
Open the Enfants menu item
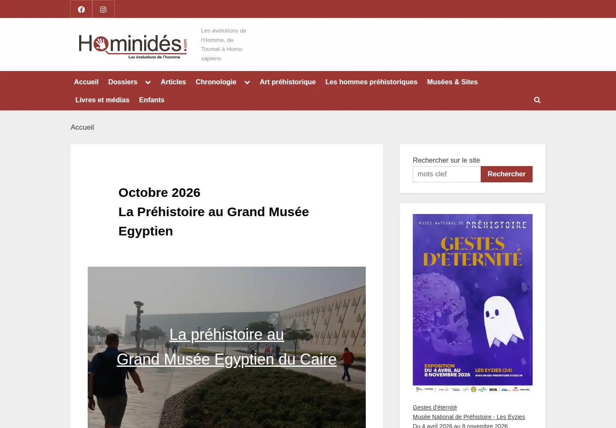[x=151, y=100]
